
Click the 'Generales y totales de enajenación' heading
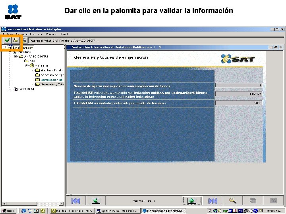click(111, 57)
